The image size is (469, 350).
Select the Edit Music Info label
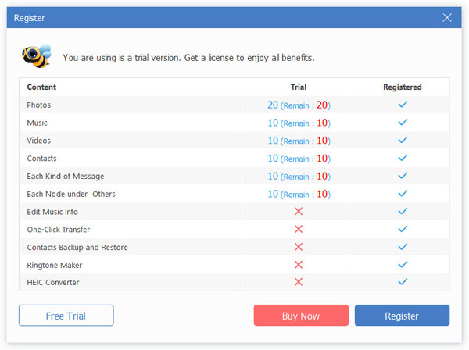pos(52,212)
